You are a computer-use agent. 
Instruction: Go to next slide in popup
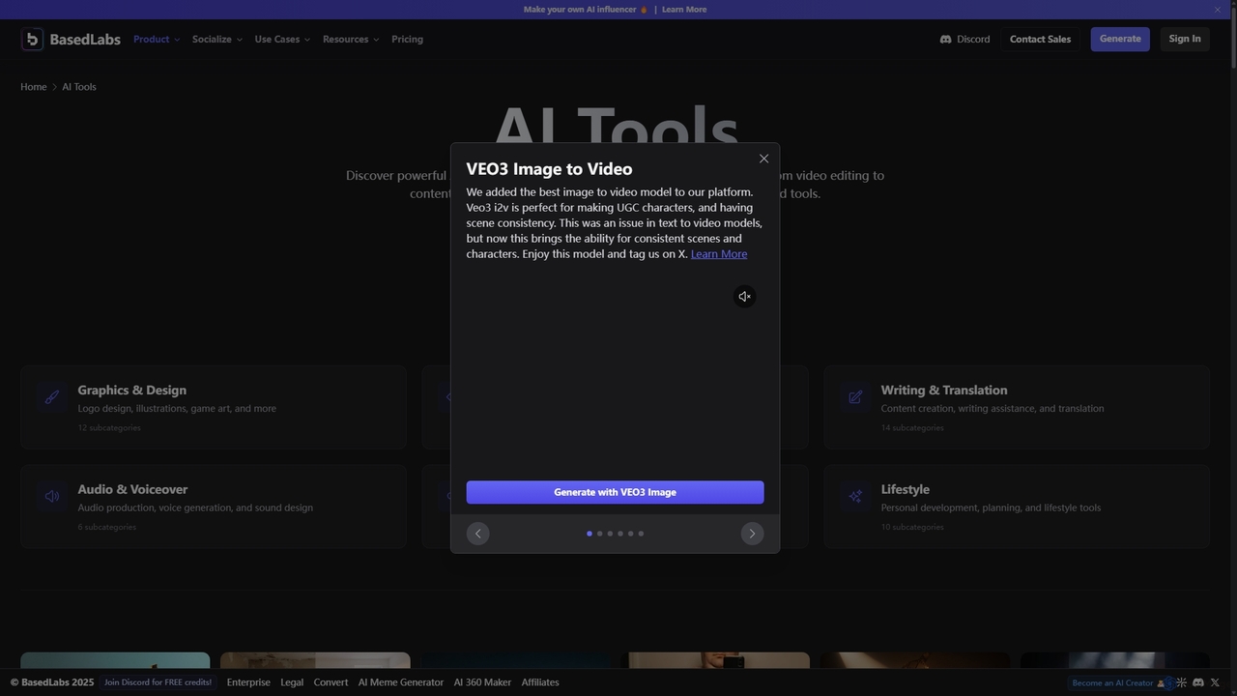coord(752,534)
